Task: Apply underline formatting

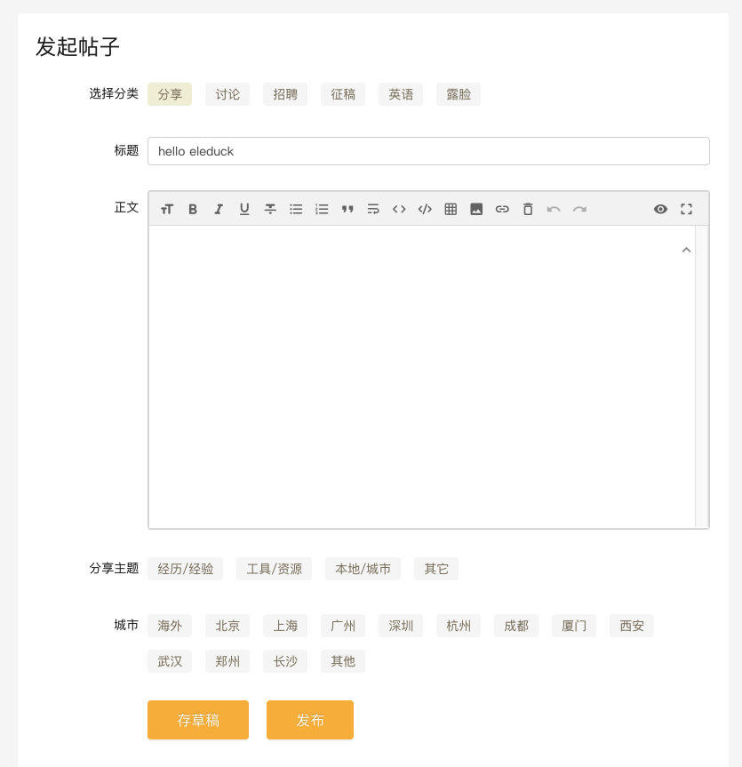Action: pos(244,210)
